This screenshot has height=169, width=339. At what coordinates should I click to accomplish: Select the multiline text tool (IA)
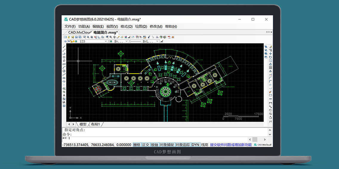point(64,102)
